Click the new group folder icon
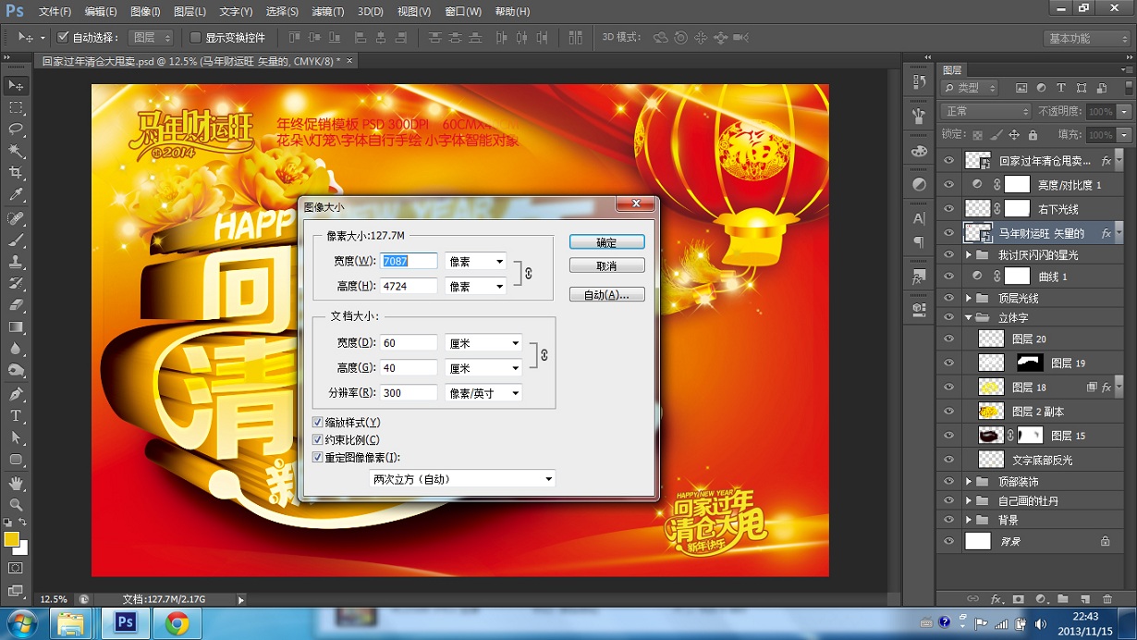The height and width of the screenshot is (640, 1137). point(1063,599)
